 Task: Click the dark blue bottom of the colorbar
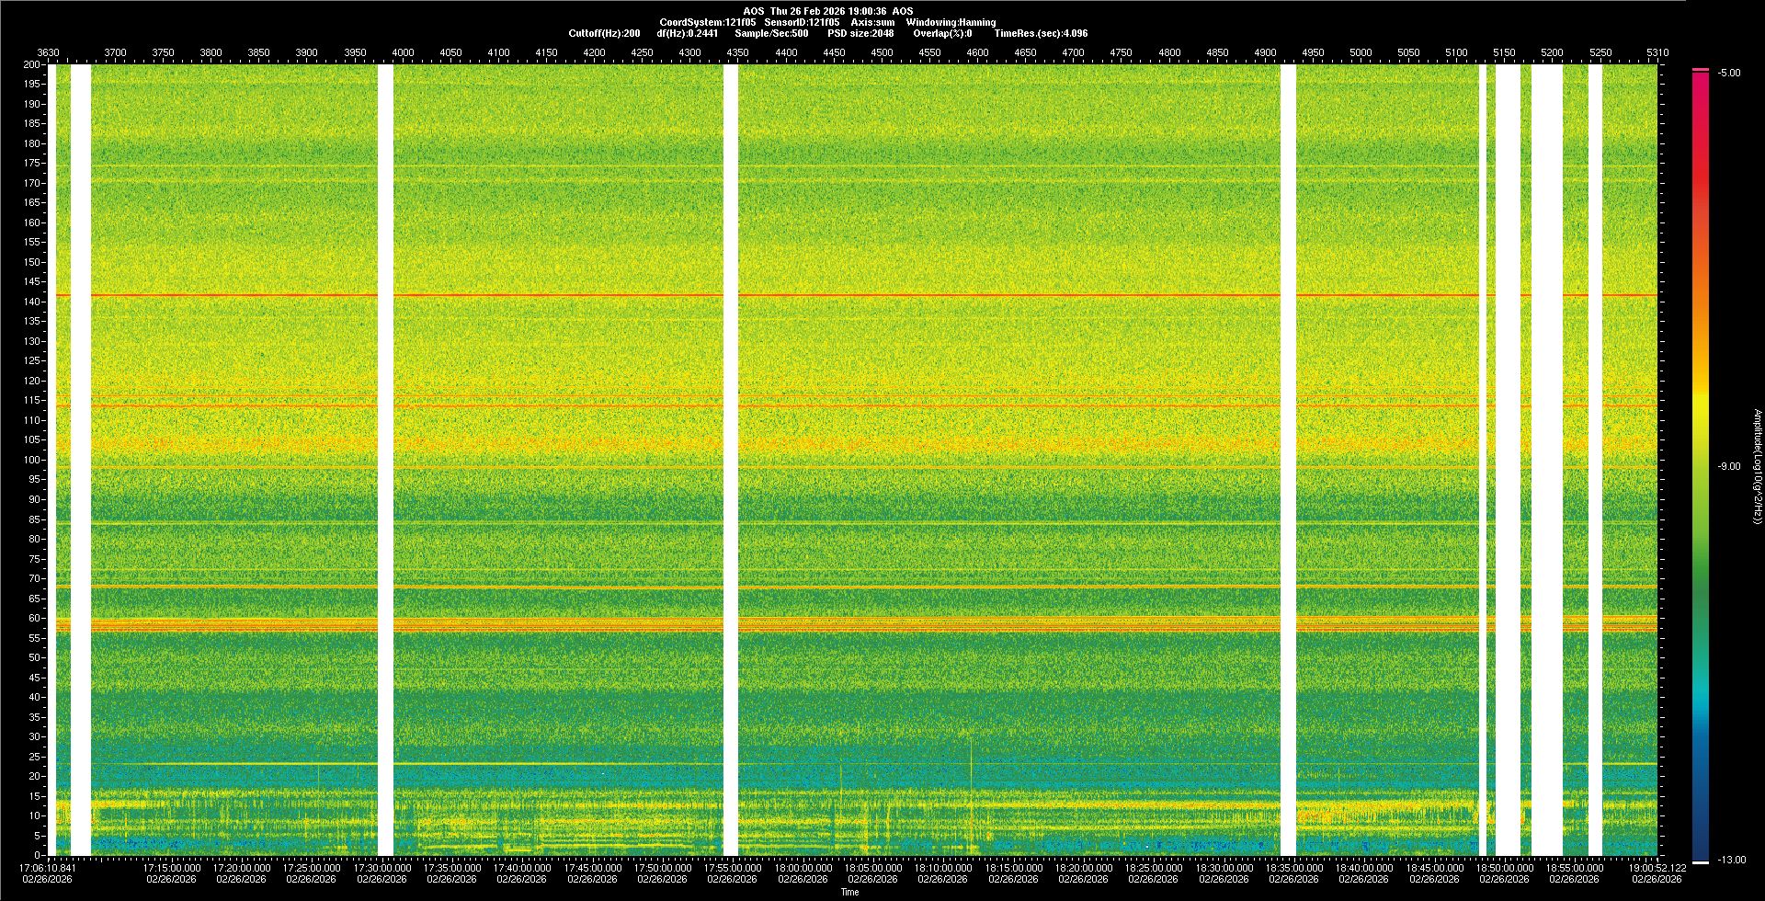1700,850
